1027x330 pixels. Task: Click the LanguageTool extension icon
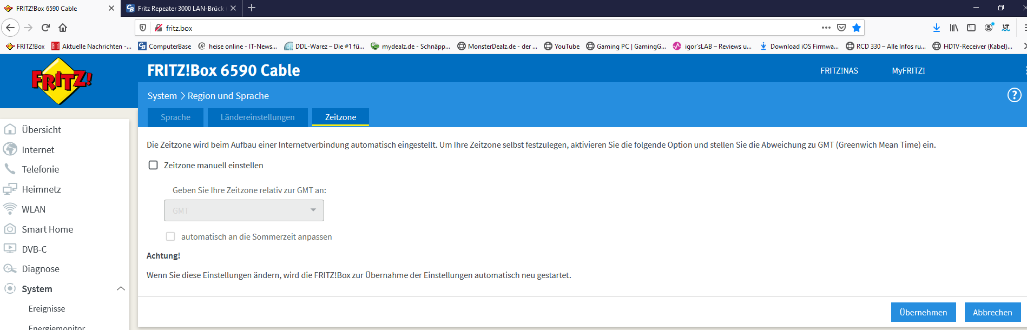tap(1006, 28)
